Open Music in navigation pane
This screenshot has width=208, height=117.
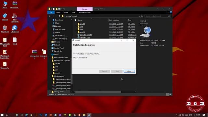57,23
